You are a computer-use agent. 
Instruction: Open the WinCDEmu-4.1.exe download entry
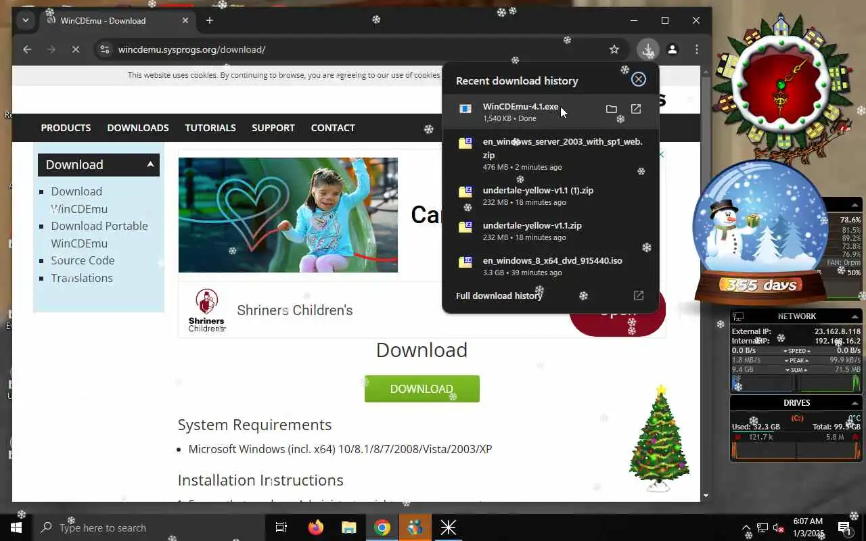click(x=549, y=112)
